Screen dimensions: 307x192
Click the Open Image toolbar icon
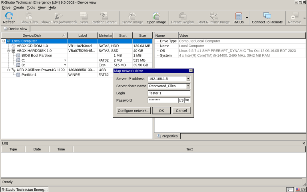[156, 18]
